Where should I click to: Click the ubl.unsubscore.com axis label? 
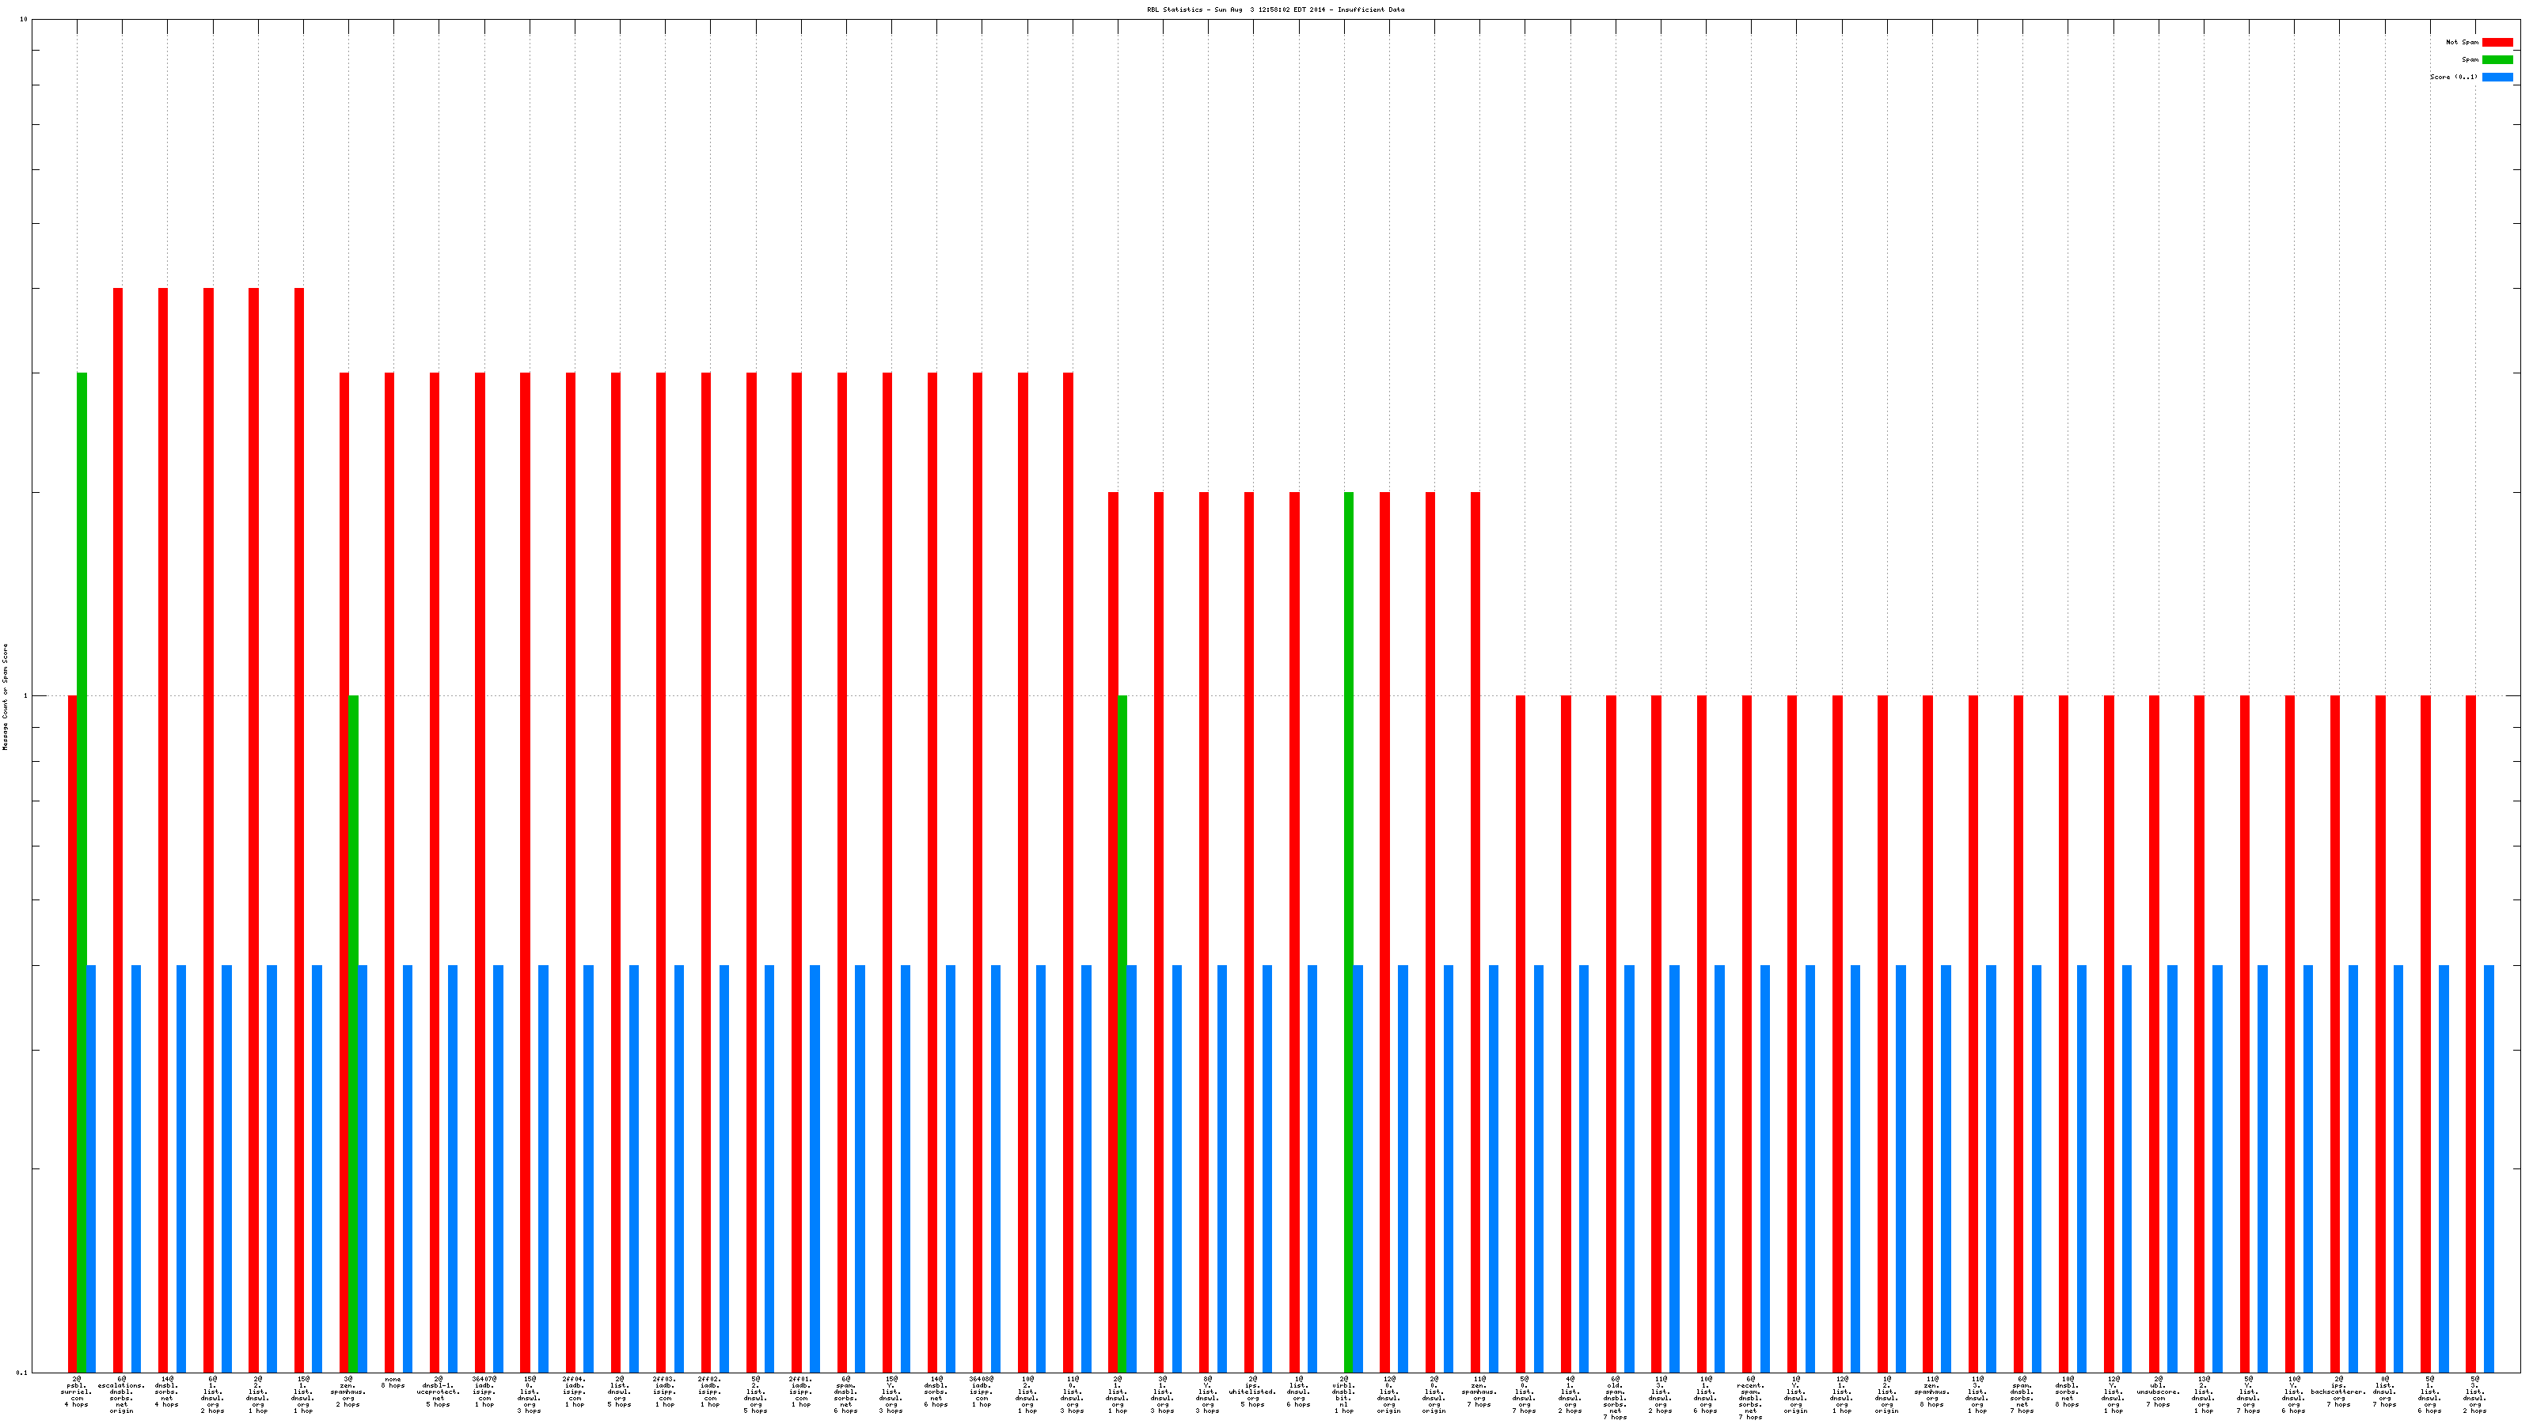coord(2157,1392)
